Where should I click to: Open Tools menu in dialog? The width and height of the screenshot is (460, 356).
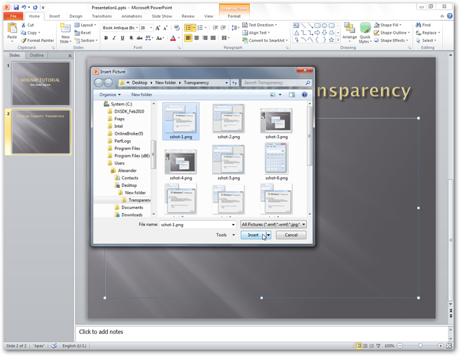click(225, 235)
